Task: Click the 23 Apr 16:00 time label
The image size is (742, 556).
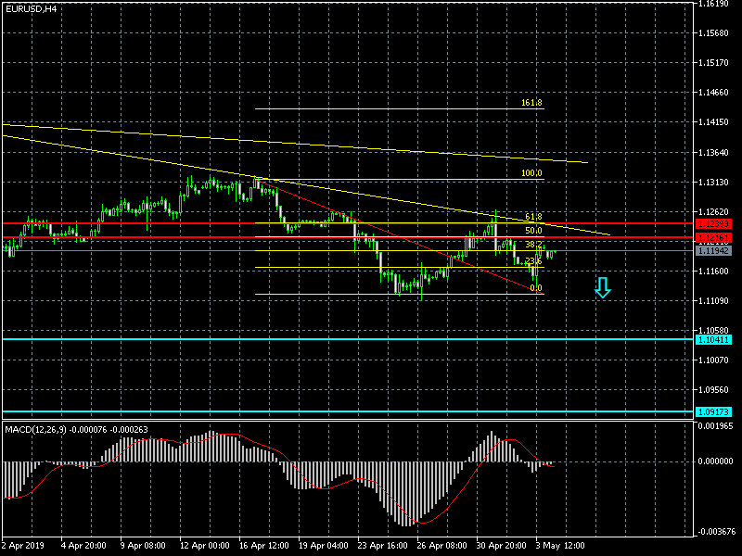Action: click(x=383, y=545)
